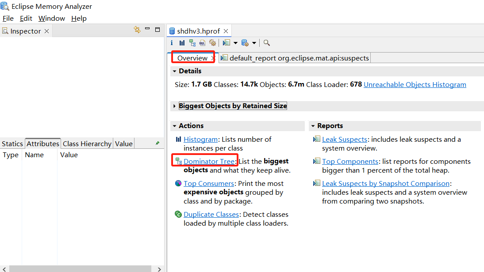Open the File menu
The image size is (484, 272).
tap(8, 19)
